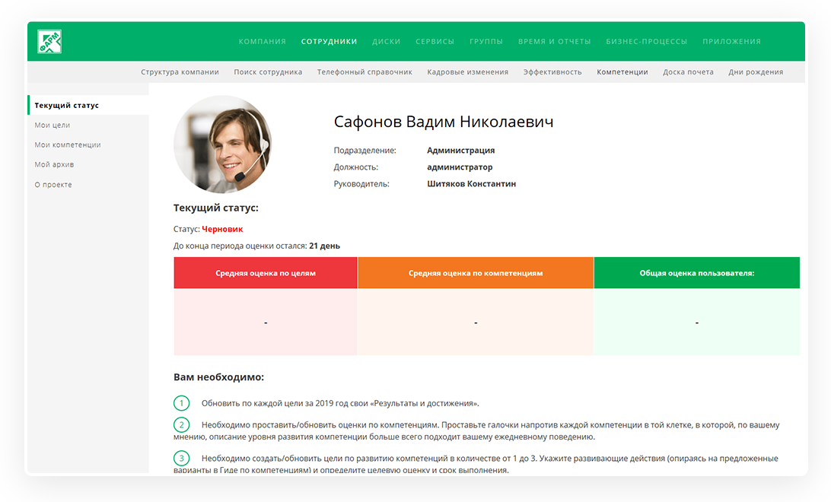Open the Диски menu

pyautogui.click(x=387, y=41)
